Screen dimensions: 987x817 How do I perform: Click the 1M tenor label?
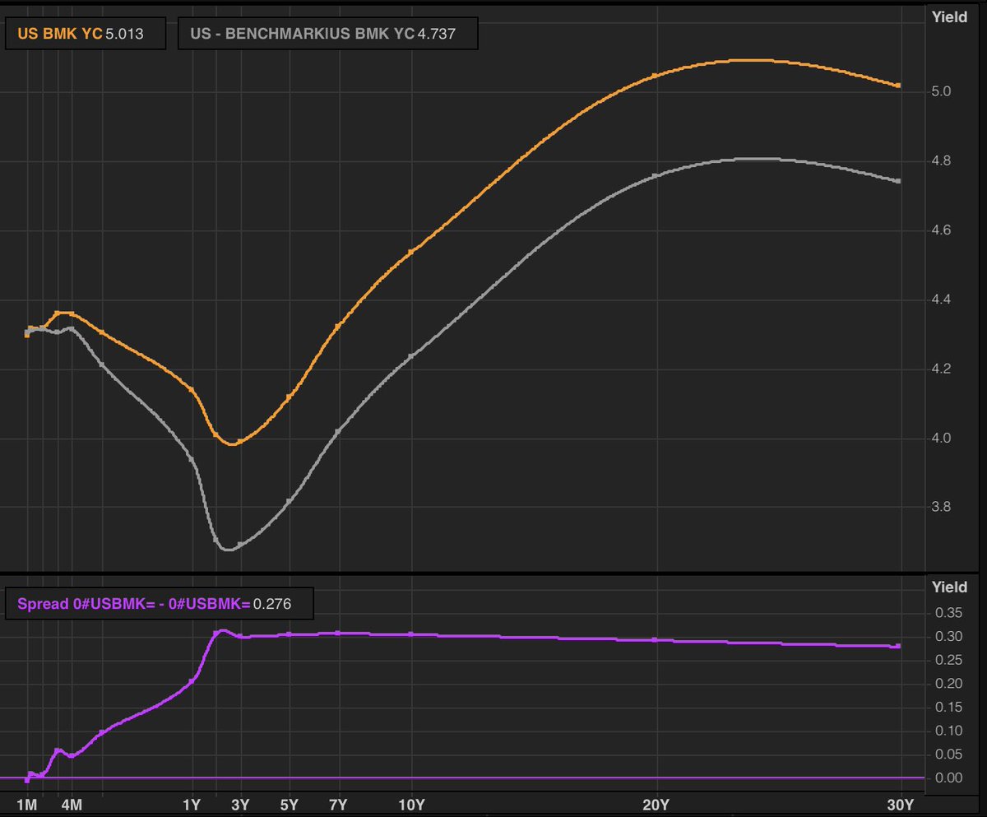click(27, 805)
